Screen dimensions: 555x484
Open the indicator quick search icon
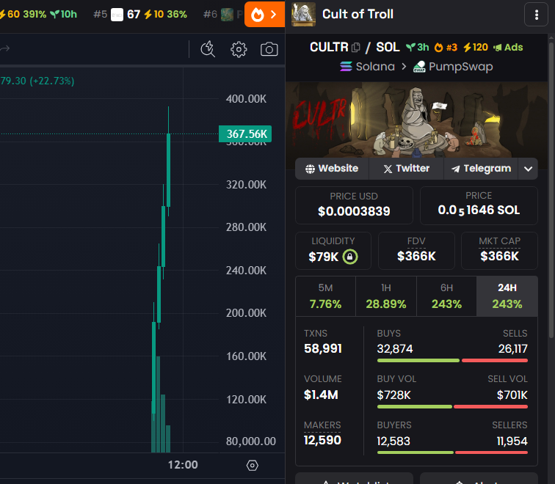pyautogui.click(x=208, y=49)
